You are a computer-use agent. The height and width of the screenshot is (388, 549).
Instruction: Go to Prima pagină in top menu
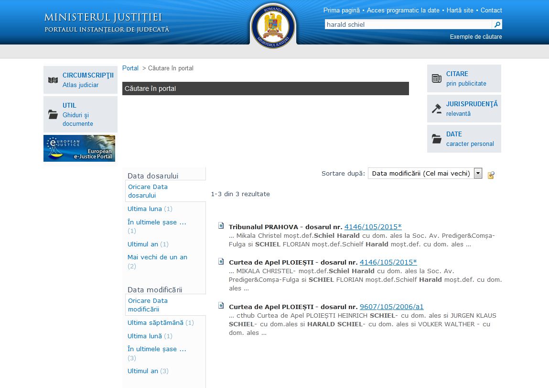pyautogui.click(x=341, y=10)
